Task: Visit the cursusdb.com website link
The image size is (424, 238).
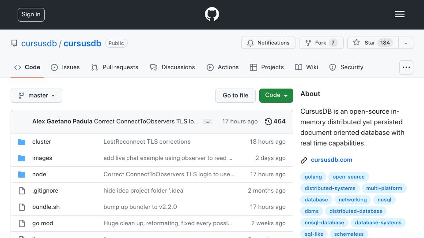Action: pos(332,160)
